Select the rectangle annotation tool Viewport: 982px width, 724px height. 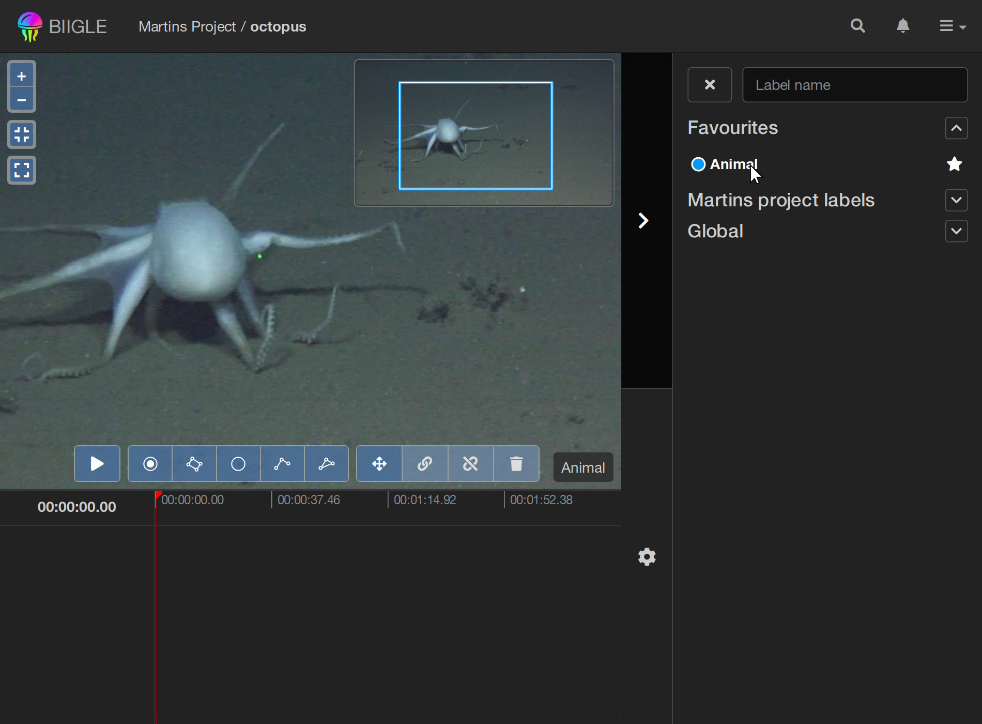pyautogui.click(x=194, y=464)
